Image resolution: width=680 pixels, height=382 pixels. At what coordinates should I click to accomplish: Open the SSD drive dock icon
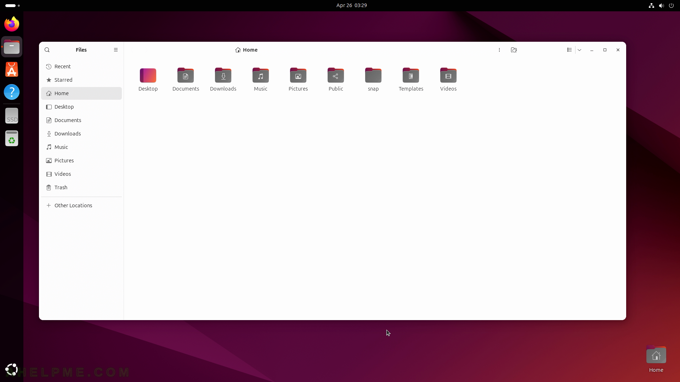pos(12,116)
